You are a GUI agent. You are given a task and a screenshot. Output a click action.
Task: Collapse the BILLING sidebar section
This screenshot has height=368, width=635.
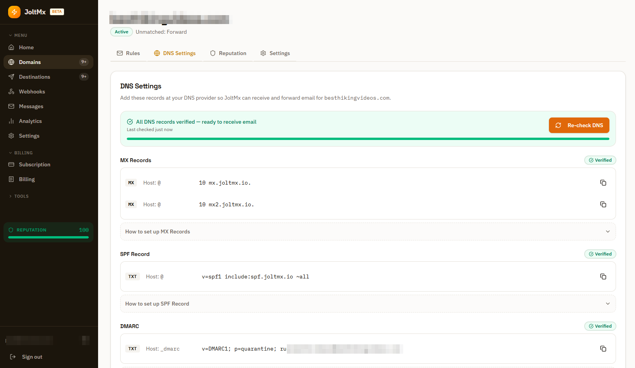pos(21,153)
